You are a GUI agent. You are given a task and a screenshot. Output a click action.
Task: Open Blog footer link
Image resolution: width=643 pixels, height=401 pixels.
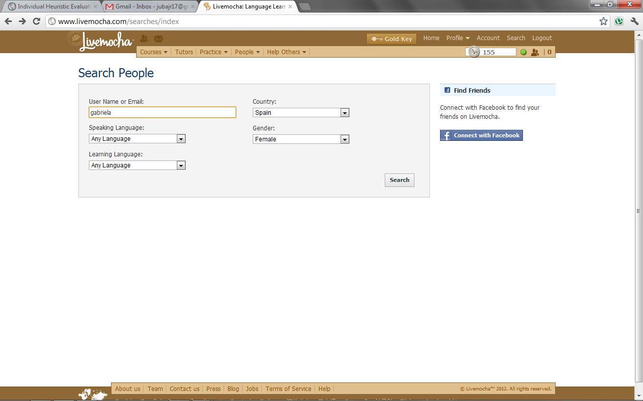pyautogui.click(x=233, y=389)
